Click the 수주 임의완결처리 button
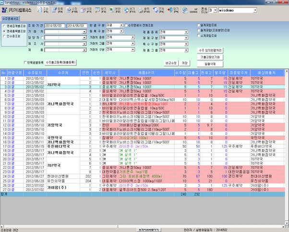The image size is (289, 232). click(x=210, y=50)
